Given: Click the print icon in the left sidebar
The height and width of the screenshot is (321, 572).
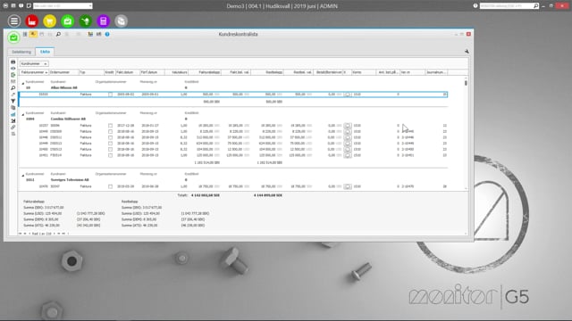Looking at the screenshot, I should [13, 62].
